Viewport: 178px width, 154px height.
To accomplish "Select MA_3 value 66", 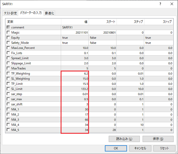I will (75, 120).
